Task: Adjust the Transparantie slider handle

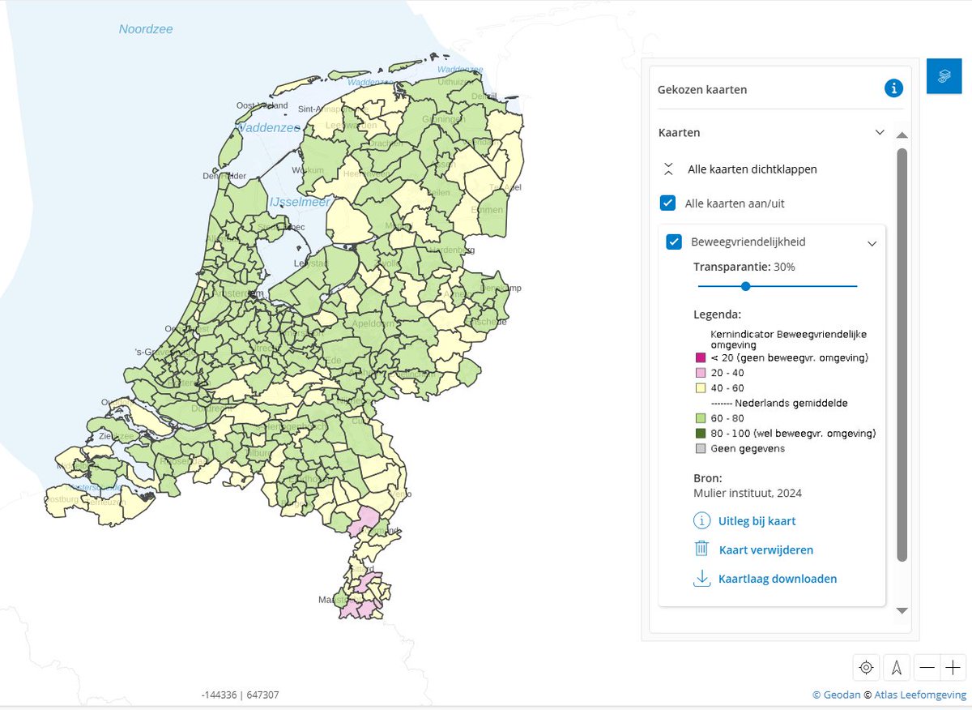Action: point(744,286)
